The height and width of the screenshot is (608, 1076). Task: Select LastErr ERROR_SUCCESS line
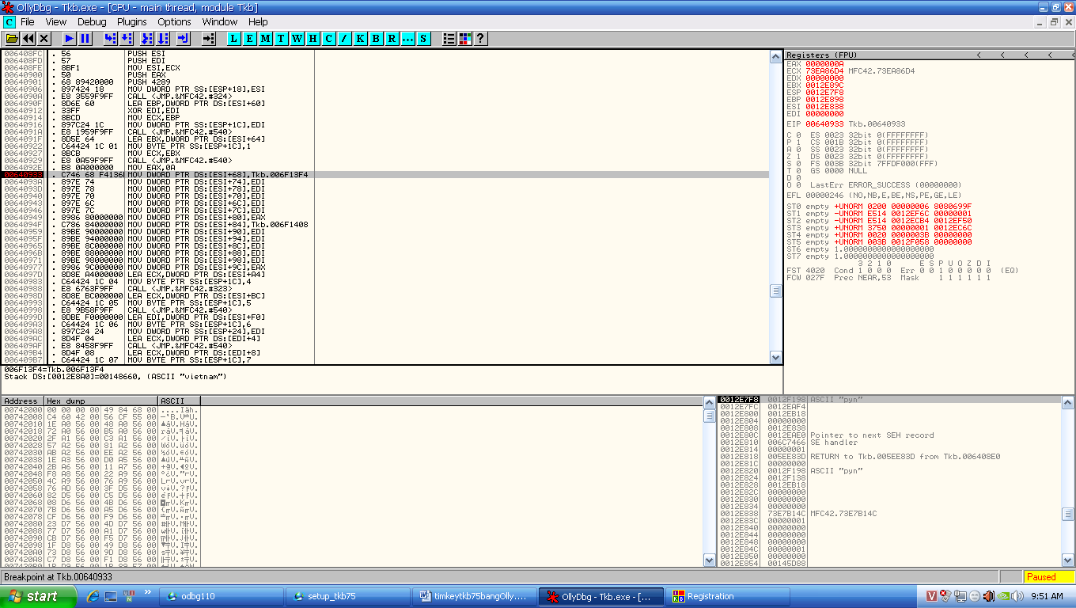[x=874, y=184]
